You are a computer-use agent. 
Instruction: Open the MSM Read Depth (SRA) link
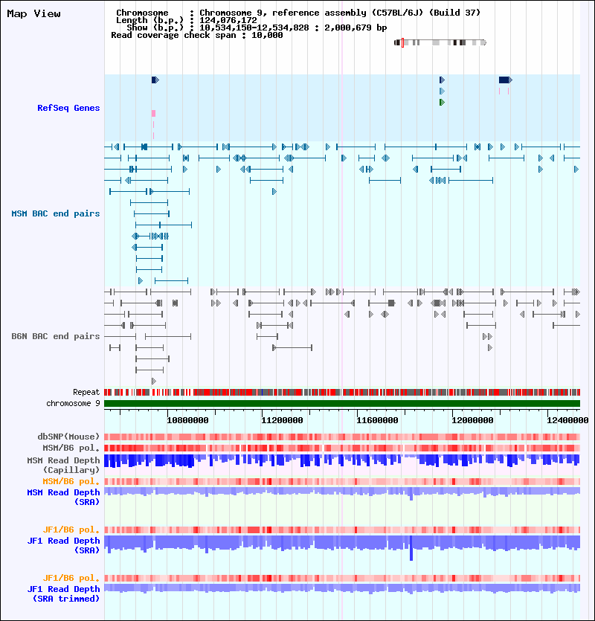coord(63,497)
